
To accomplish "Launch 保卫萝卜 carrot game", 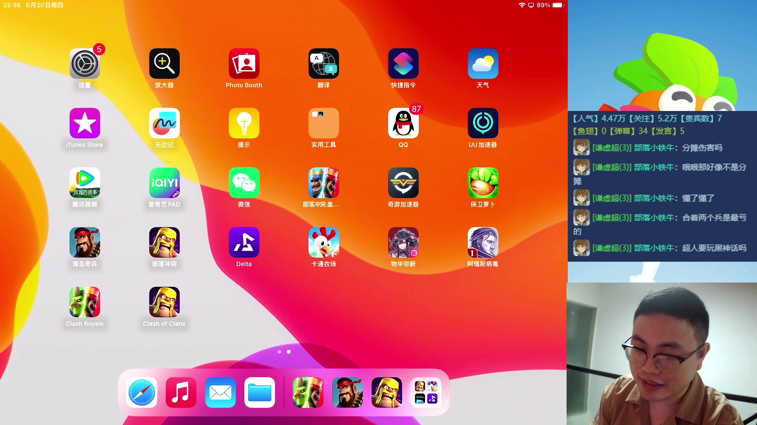I will pos(483,183).
